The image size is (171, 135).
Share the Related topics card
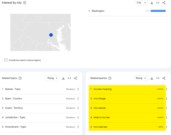click(x=75, y=78)
